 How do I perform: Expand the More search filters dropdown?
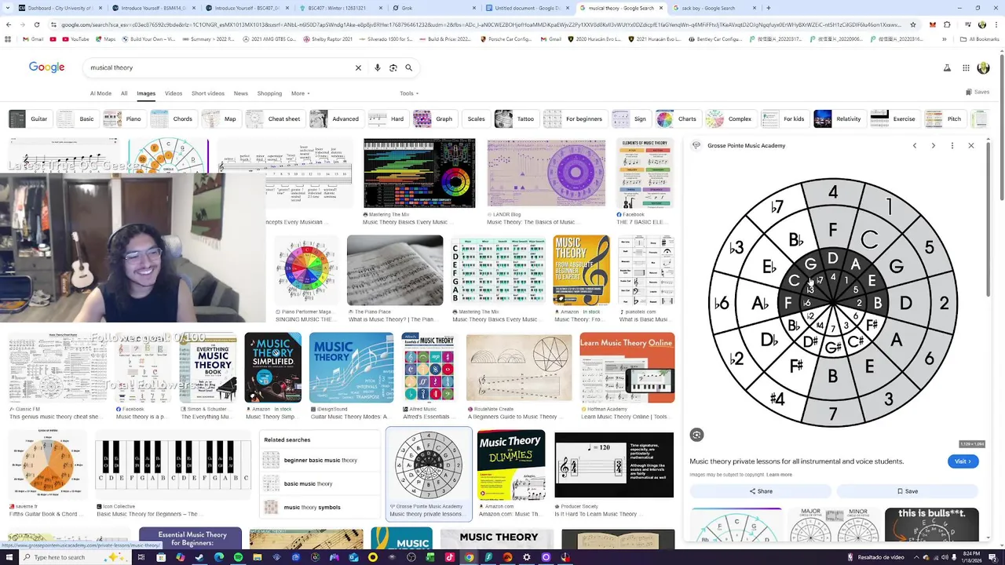tap(300, 93)
